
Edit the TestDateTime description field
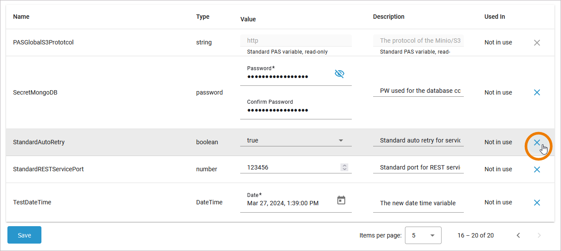[x=418, y=203]
